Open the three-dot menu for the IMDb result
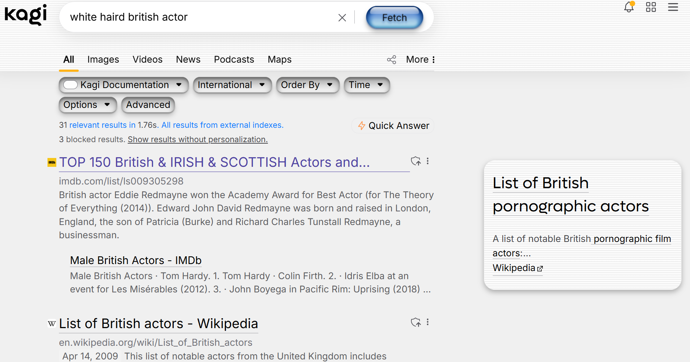The image size is (690, 362). point(428,161)
